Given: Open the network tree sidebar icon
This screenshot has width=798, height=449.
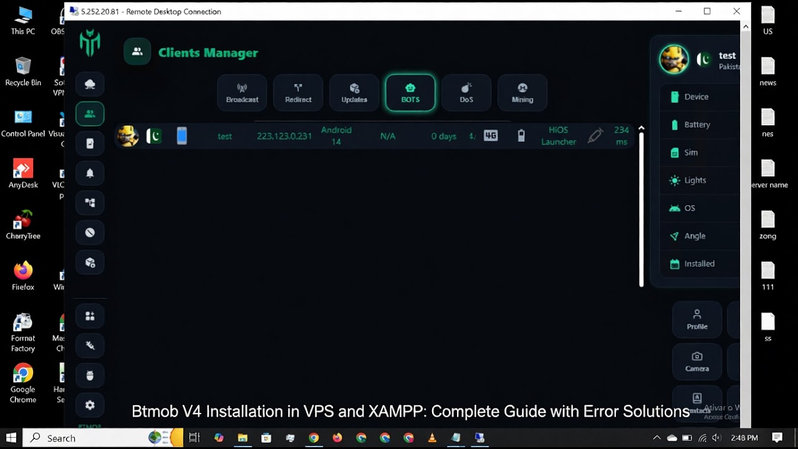Looking at the screenshot, I should [90, 203].
